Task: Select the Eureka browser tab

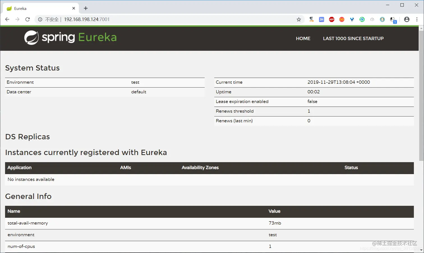Action: point(41,8)
